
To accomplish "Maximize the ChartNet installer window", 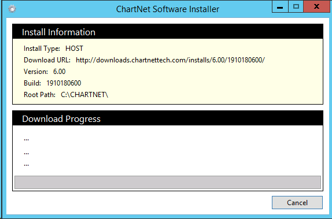I will click(296, 7).
